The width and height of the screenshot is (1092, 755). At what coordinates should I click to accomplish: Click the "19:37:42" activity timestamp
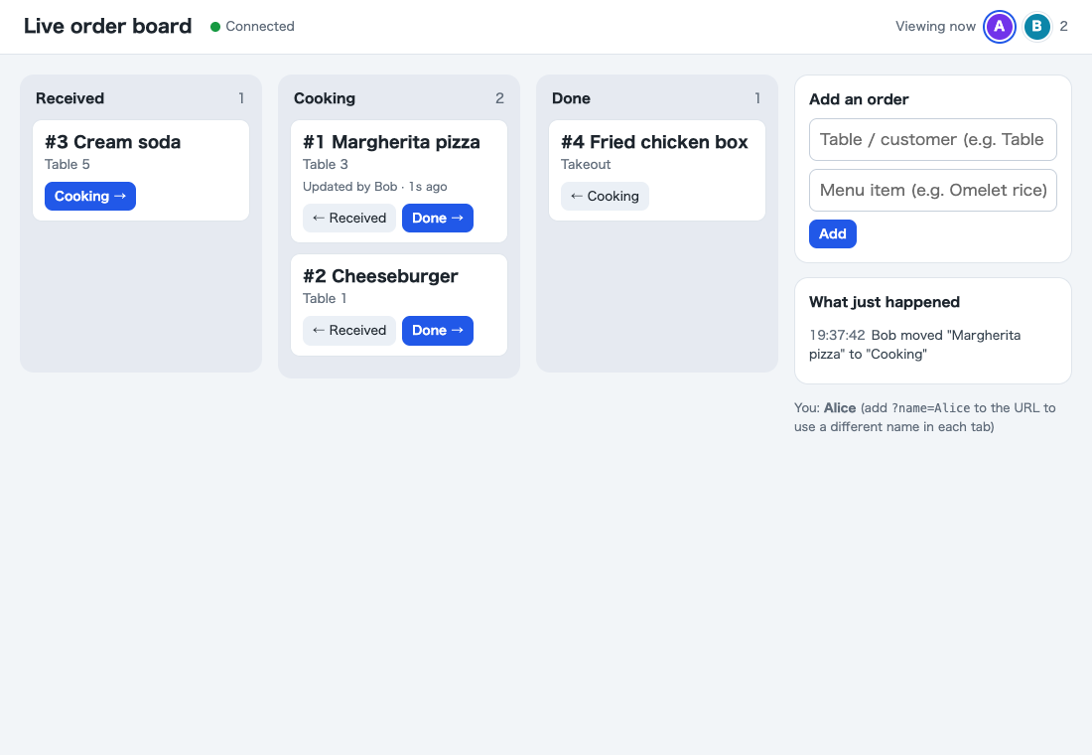837,336
